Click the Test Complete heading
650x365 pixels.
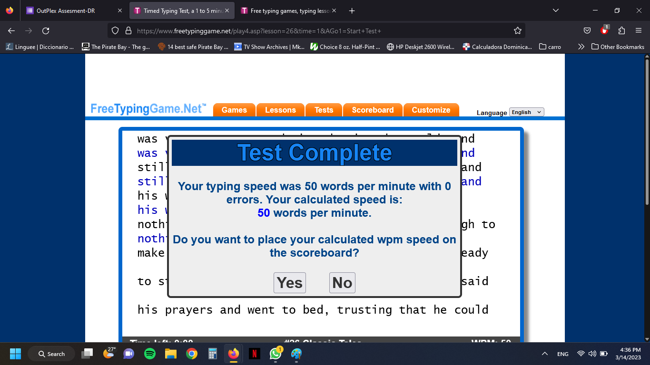[315, 153]
